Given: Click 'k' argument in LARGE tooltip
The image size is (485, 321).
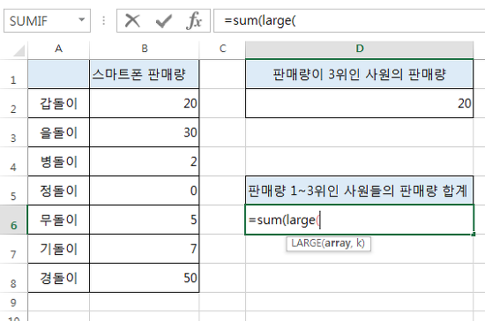Looking at the screenshot, I should click(359, 243).
